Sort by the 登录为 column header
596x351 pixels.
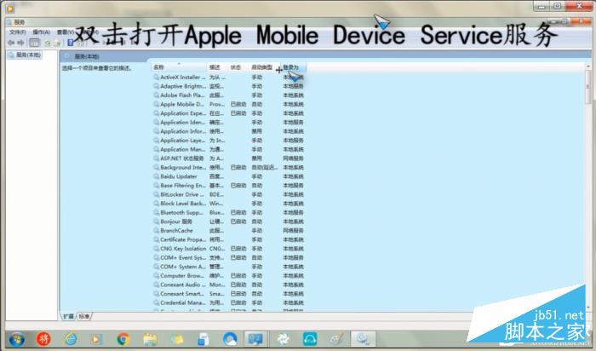(x=294, y=67)
